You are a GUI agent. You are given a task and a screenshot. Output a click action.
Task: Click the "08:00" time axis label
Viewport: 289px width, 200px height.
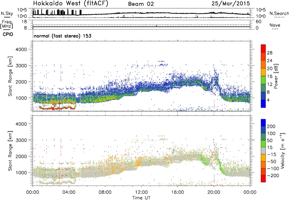[105, 192]
